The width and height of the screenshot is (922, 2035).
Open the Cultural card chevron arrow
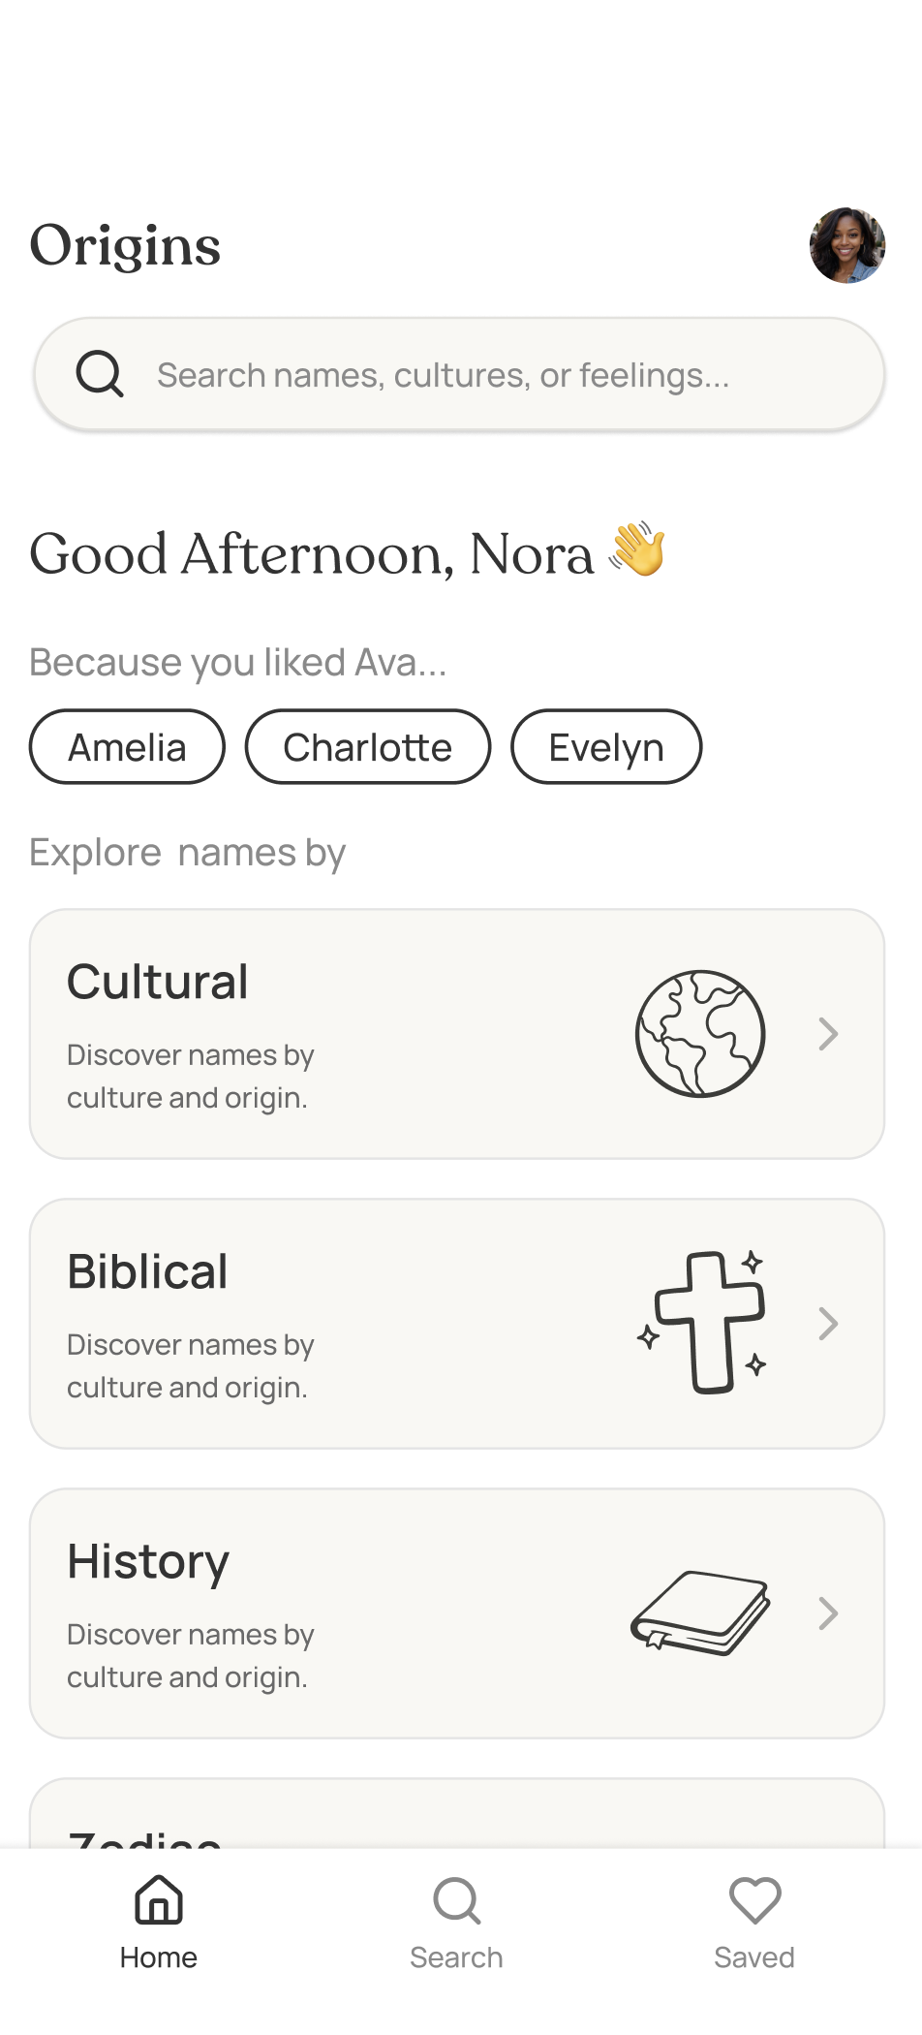828,1034
